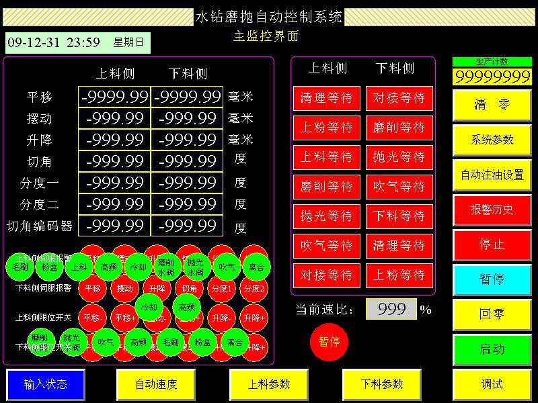This screenshot has height=403, width=538.
Task: Click the 上料侧 平移 value field
Action: [114, 97]
